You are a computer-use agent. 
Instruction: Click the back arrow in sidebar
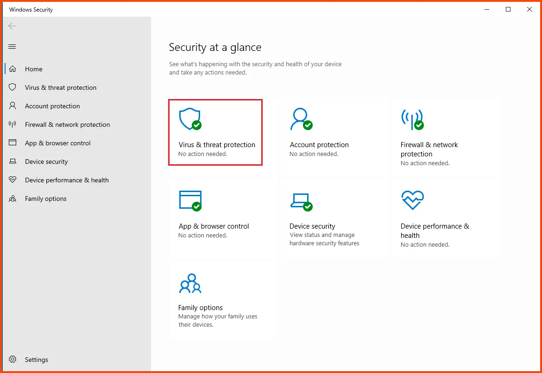[x=12, y=26]
